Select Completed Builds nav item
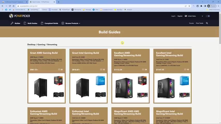The width and height of the screenshot is (221, 124). 49,23
